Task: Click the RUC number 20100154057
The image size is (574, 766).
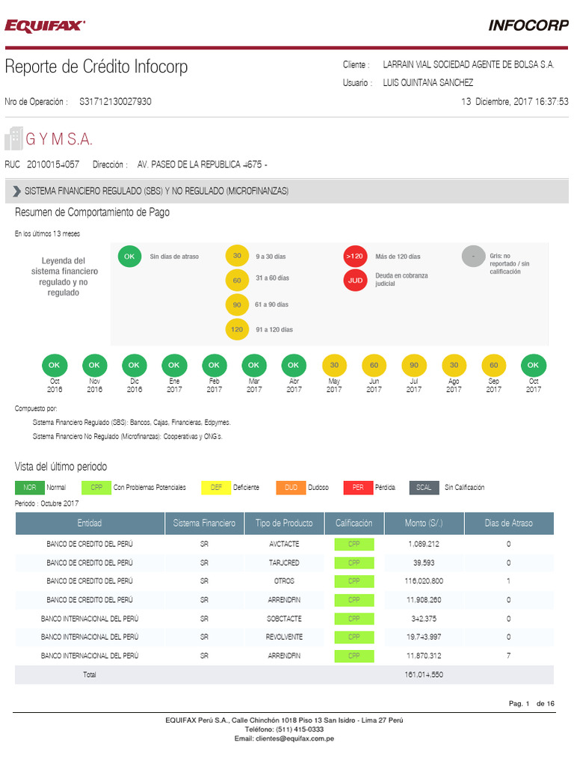Action: point(53,165)
